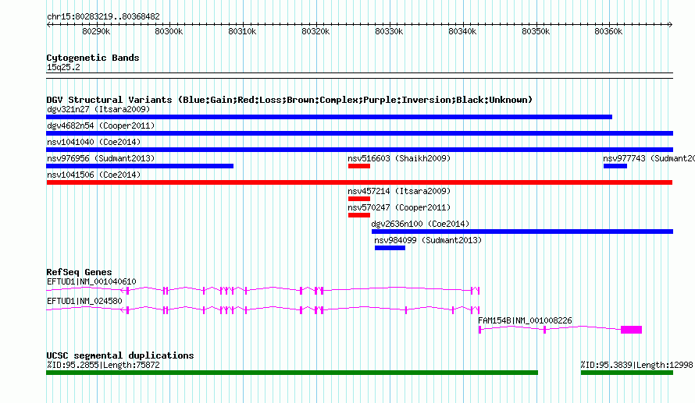
Task: Open the nsv1041506 (Coe2014) label
Action: pos(94,175)
